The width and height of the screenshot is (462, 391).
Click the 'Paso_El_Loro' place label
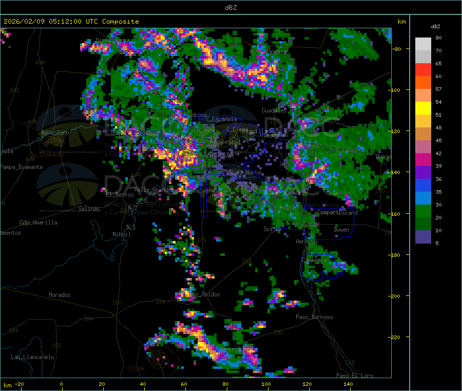355,376
